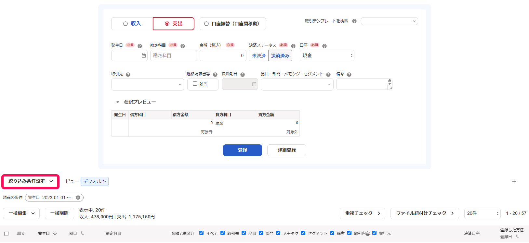Tick the select-all rows checkbox
The image size is (529, 243).
pos(7,234)
